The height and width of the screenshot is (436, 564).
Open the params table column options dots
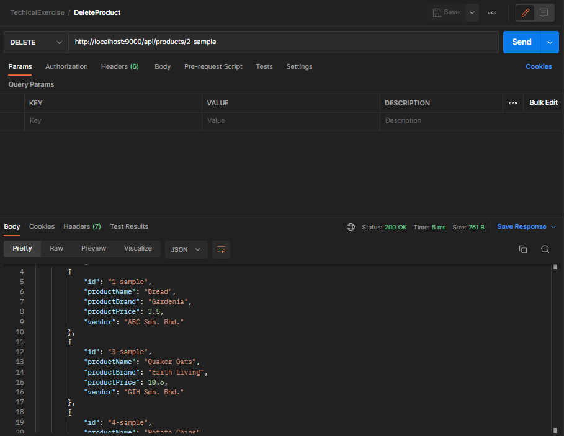(x=513, y=103)
